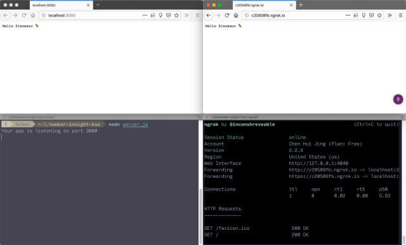Open page actions menu in localhost window
This screenshot has width=406, height=245.
click(x=145, y=15)
